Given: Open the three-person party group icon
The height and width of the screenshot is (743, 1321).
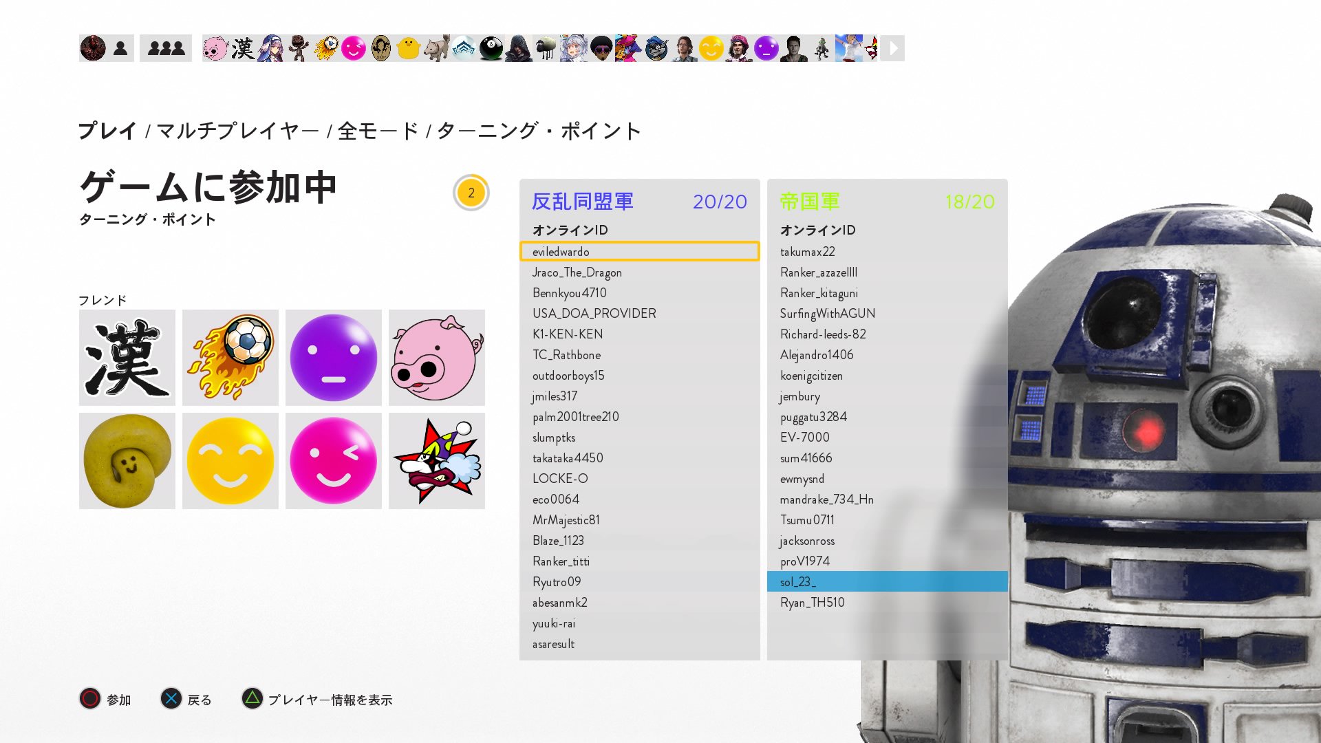Looking at the screenshot, I should pyautogui.click(x=166, y=48).
